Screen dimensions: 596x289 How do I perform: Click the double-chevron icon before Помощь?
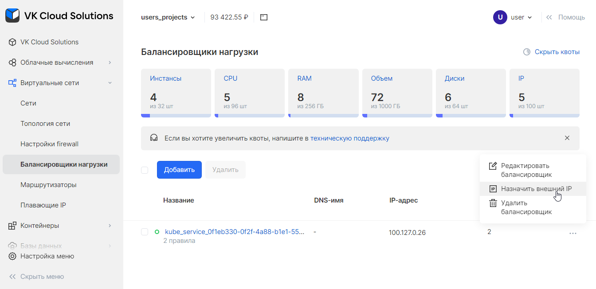(549, 17)
